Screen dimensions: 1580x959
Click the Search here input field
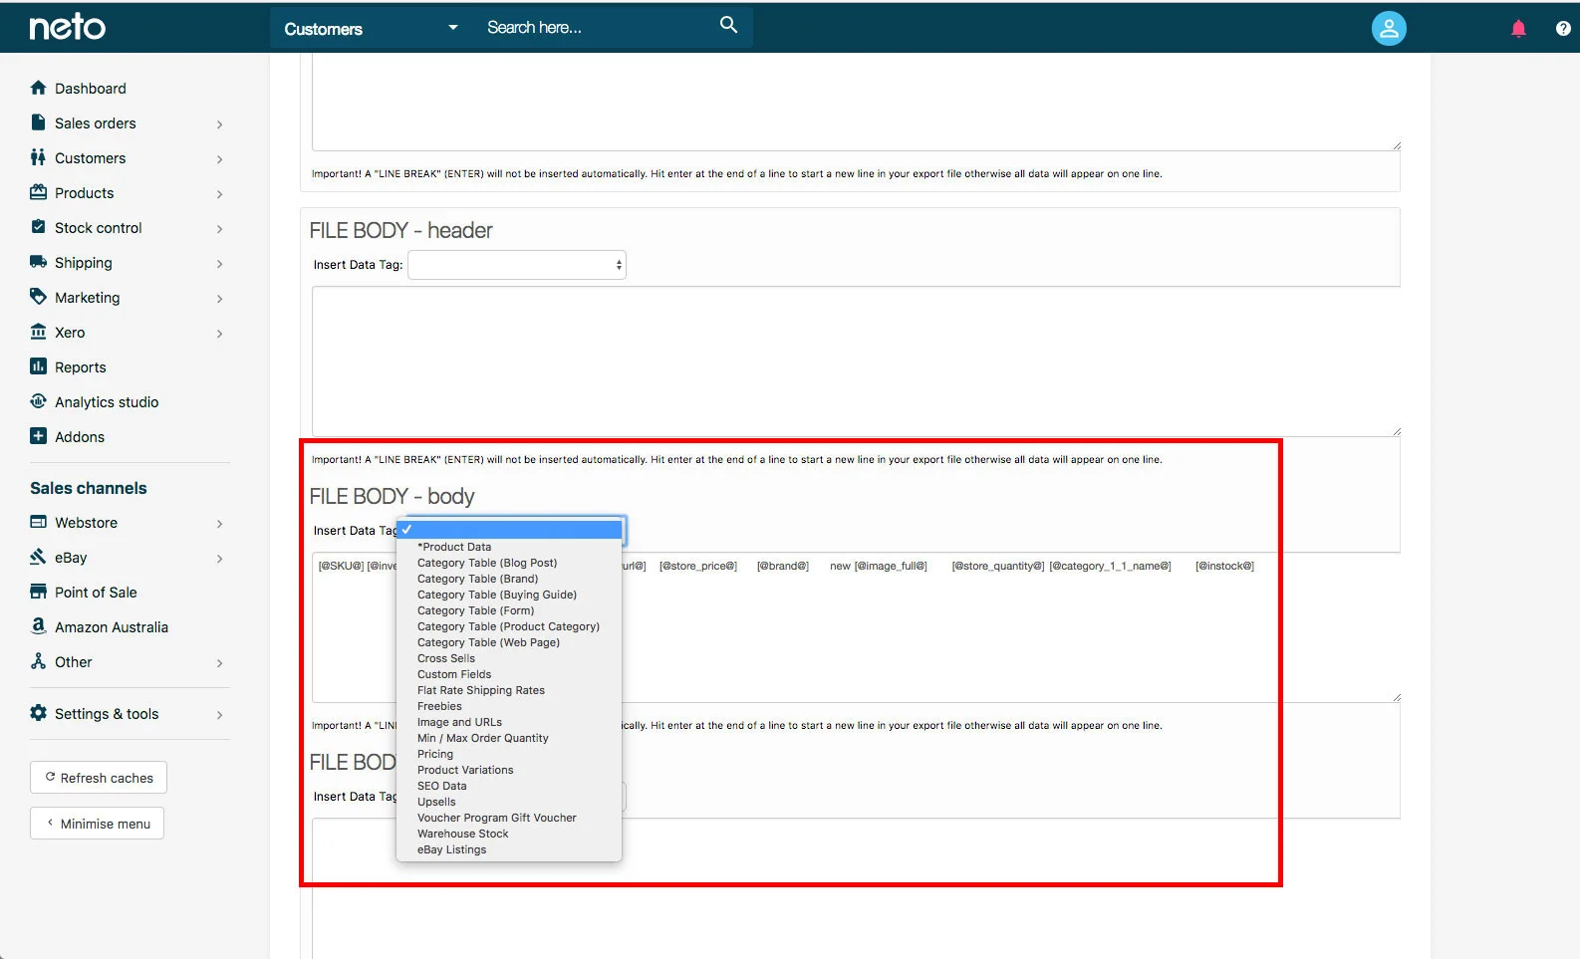coord(595,28)
